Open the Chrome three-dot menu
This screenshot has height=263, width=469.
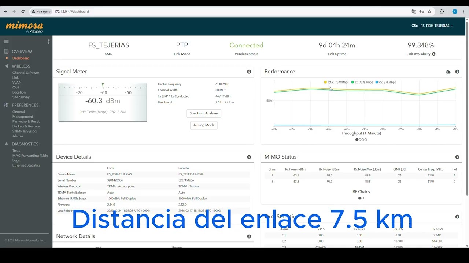(464, 11)
